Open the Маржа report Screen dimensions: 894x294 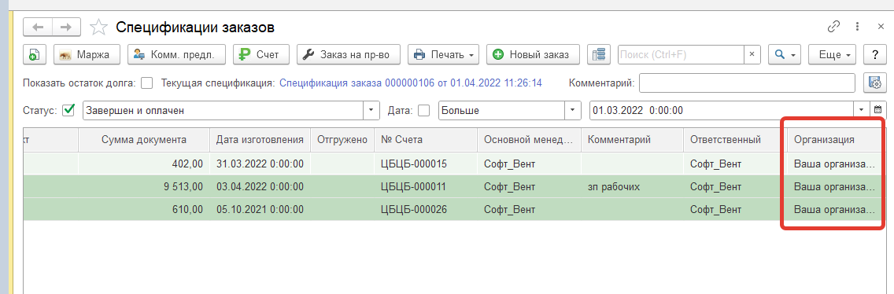click(x=87, y=55)
